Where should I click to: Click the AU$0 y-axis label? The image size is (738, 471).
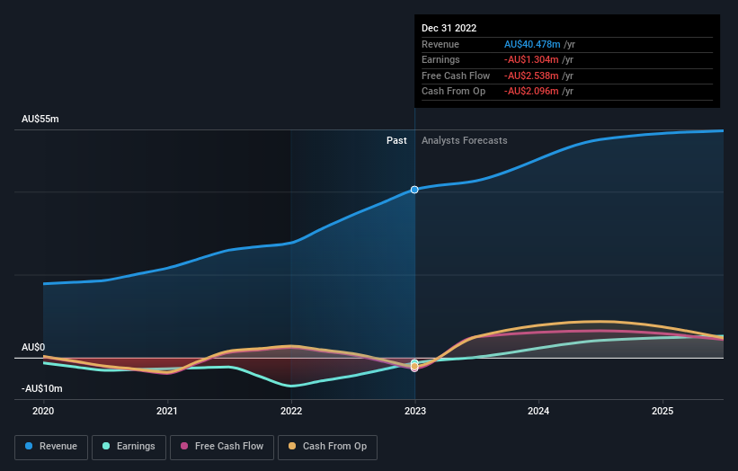point(33,347)
